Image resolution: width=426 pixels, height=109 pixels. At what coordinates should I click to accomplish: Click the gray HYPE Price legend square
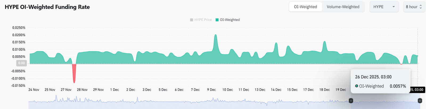tap(191, 20)
